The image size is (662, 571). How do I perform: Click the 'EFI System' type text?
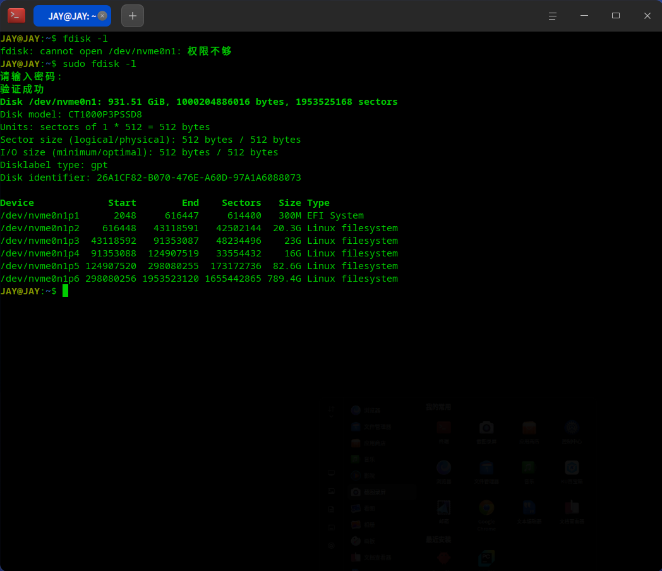(335, 215)
